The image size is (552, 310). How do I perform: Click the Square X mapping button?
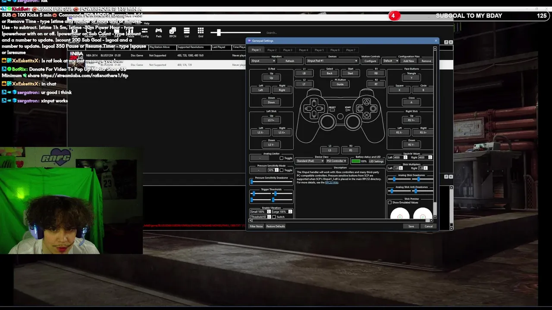(399, 90)
